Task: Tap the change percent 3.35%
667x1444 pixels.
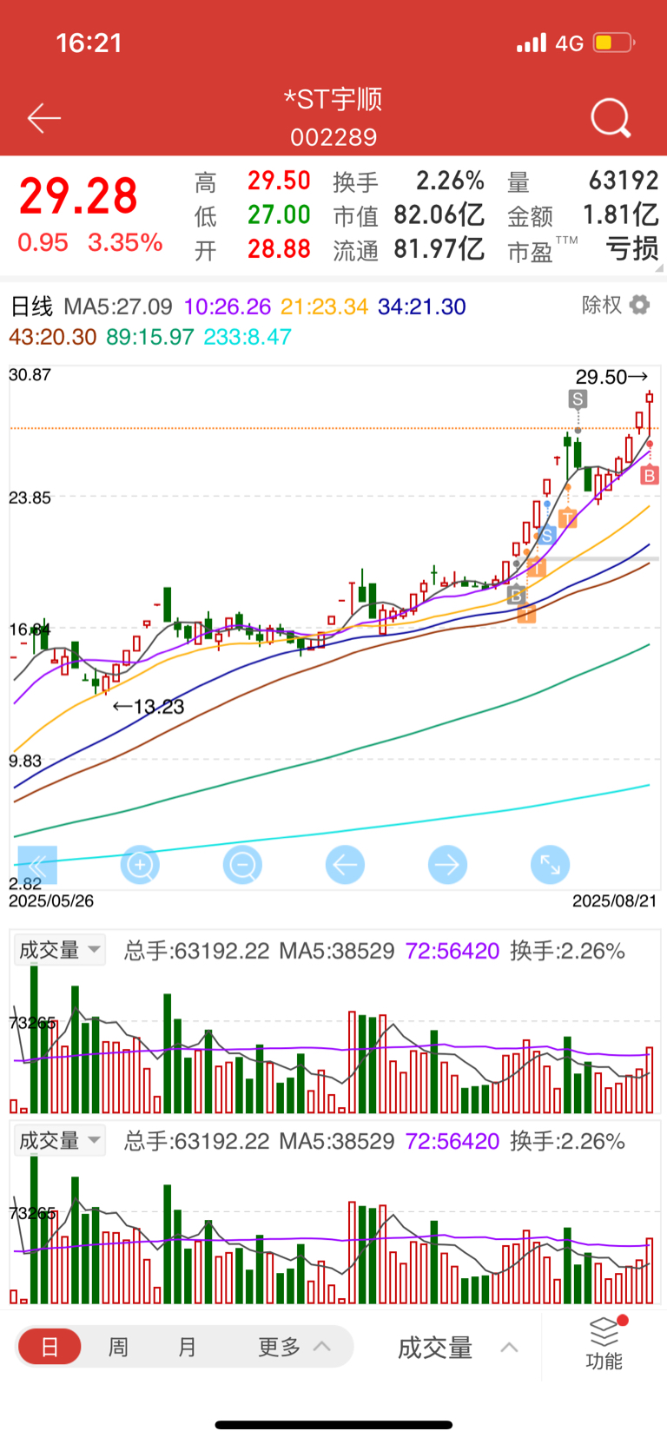Action: pyautogui.click(x=125, y=242)
